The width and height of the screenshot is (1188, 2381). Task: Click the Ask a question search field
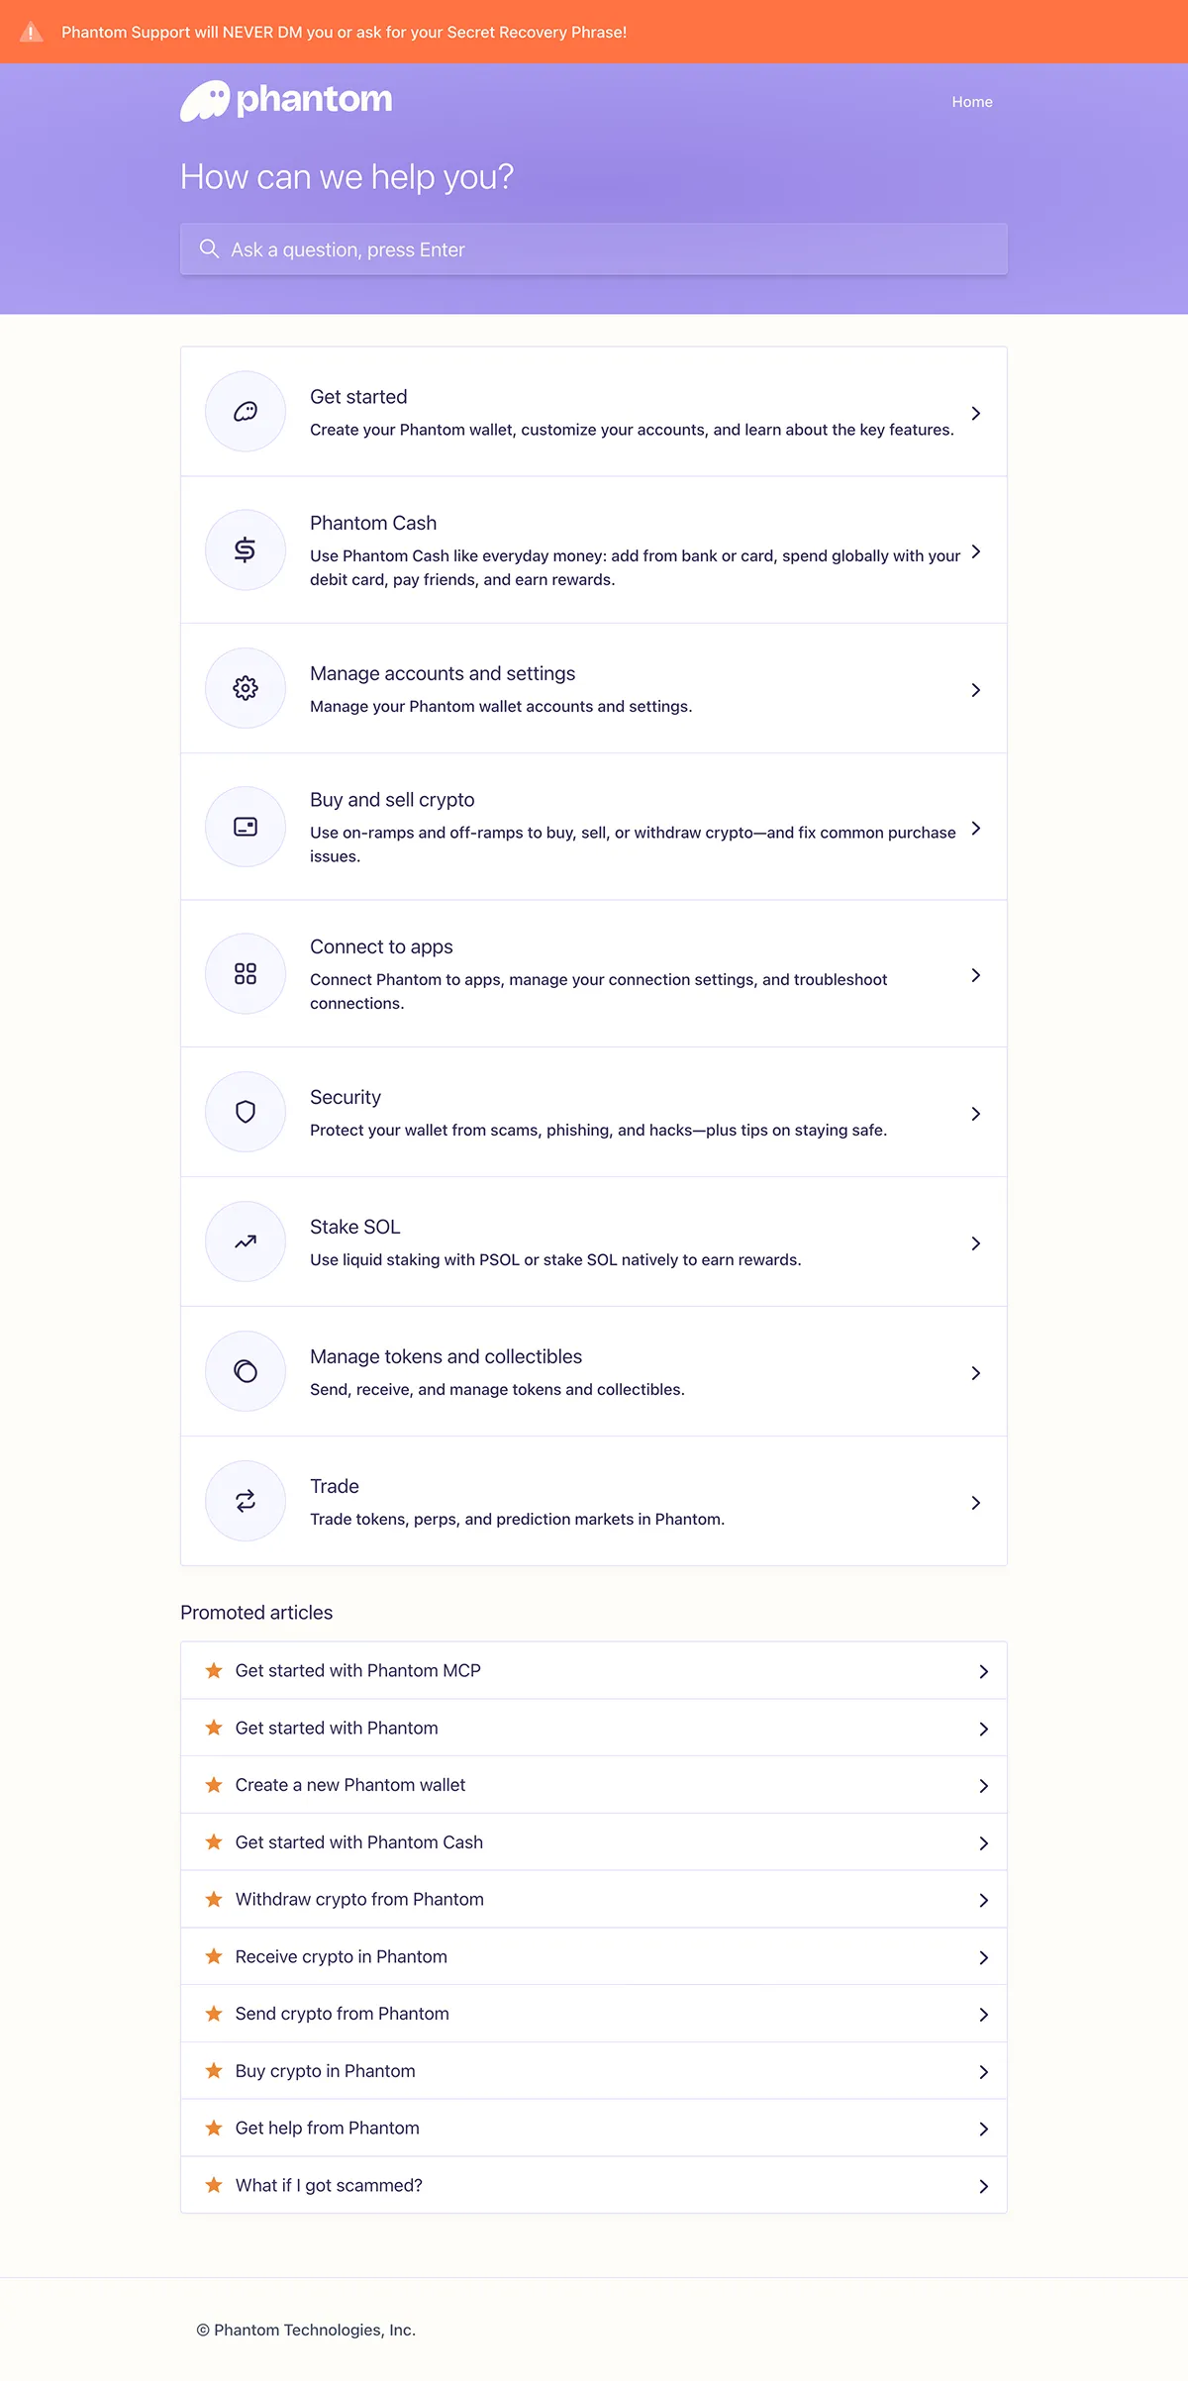click(594, 249)
